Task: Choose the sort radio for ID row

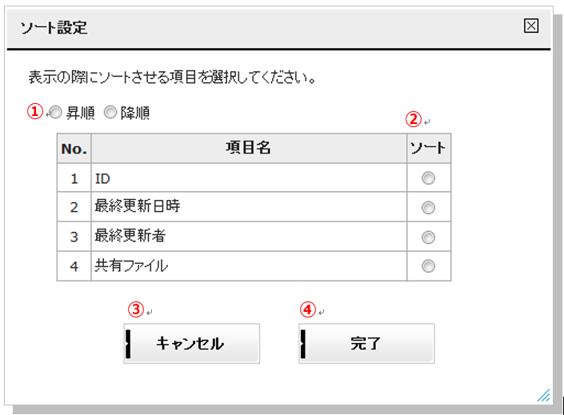Action: (428, 178)
